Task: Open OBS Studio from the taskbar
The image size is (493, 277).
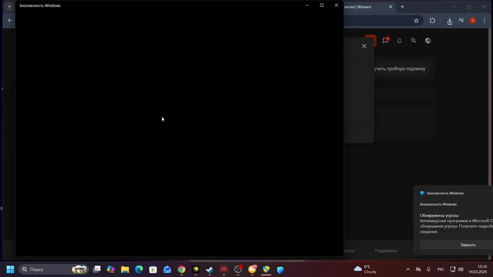Action: tap(238, 269)
